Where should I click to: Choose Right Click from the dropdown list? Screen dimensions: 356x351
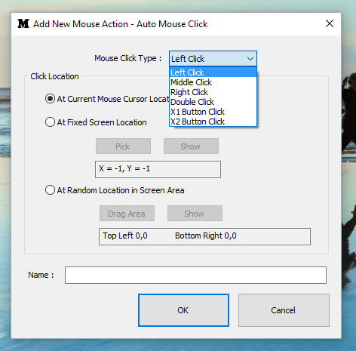tap(213, 92)
